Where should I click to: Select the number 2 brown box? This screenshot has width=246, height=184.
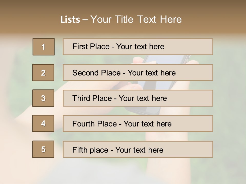point(43,73)
